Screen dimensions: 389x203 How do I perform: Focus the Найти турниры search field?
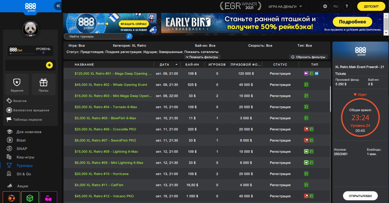click(x=95, y=36)
